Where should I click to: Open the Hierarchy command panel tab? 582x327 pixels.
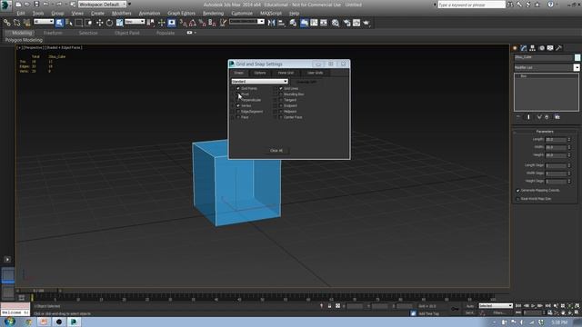tap(533, 48)
